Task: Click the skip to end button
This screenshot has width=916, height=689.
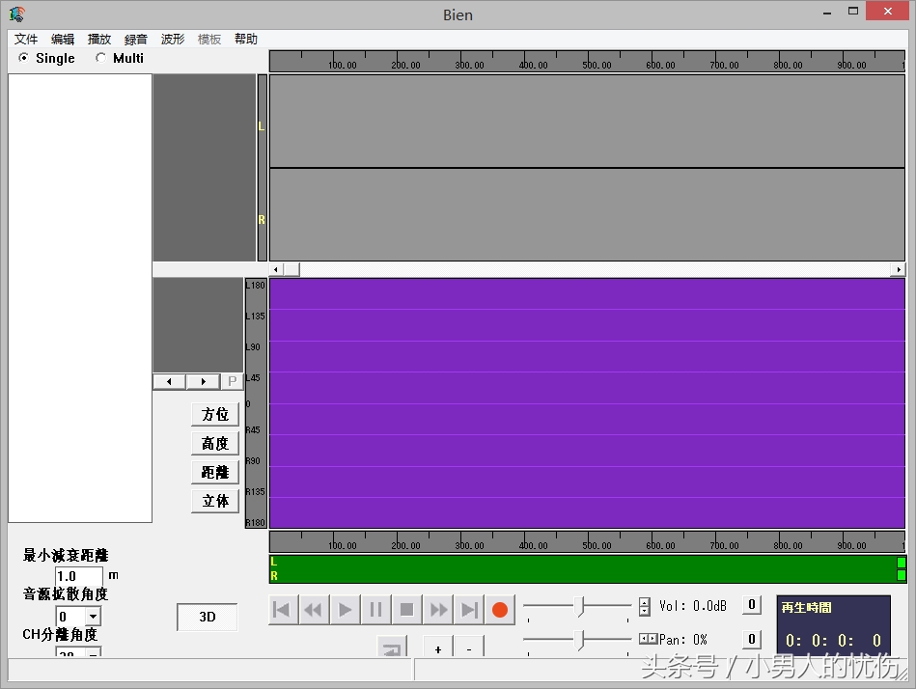Action: click(469, 610)
